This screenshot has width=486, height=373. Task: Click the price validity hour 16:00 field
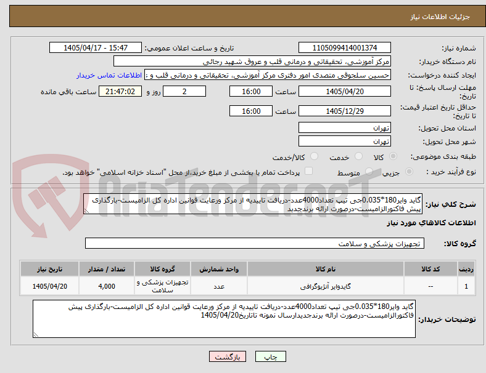[251, 111]
